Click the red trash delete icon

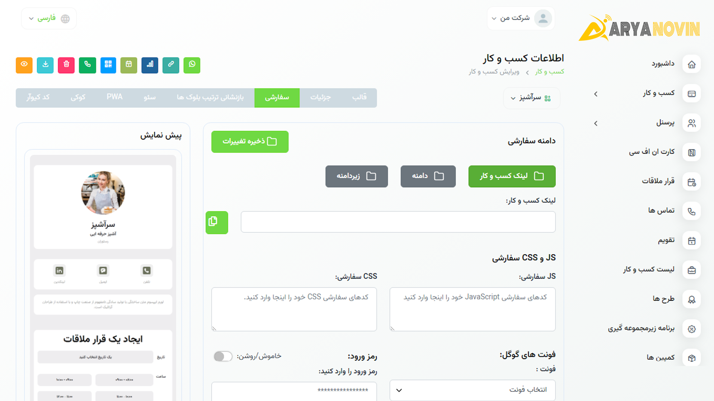click(x=66, y=65)
